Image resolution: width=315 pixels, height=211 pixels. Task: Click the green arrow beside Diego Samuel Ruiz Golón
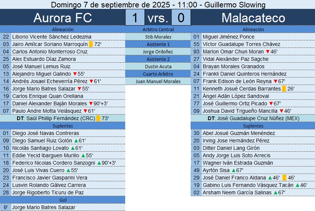point(76,141)
